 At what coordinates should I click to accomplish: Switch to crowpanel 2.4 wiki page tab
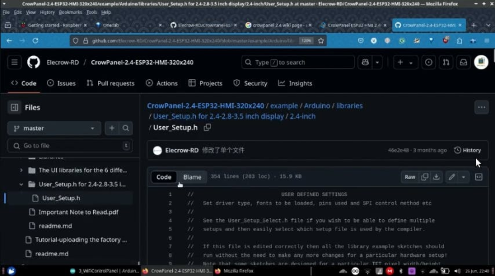[x=278, y=25]
